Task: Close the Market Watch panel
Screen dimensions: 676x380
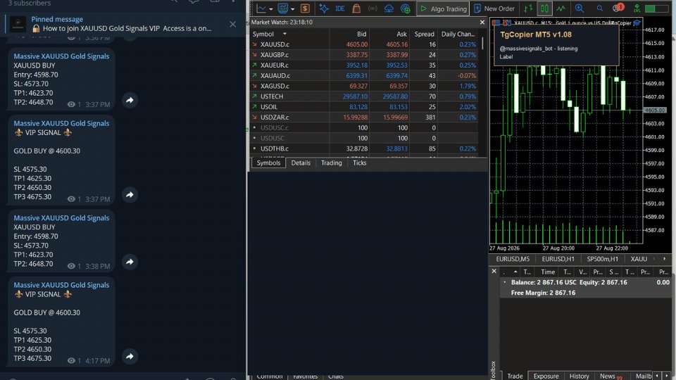Action: 482,22
